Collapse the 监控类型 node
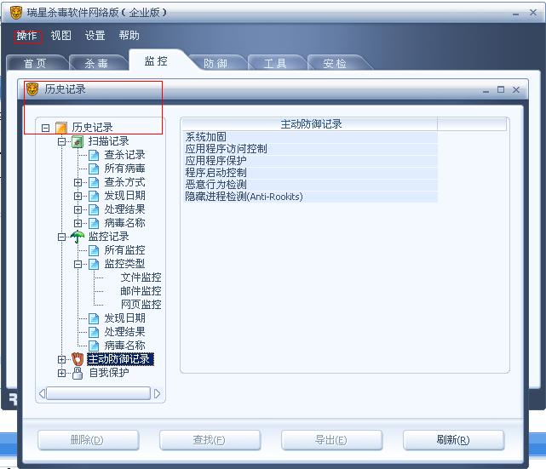Image resolution: width=546 pixels, height=469 pixels. point(78,265)
